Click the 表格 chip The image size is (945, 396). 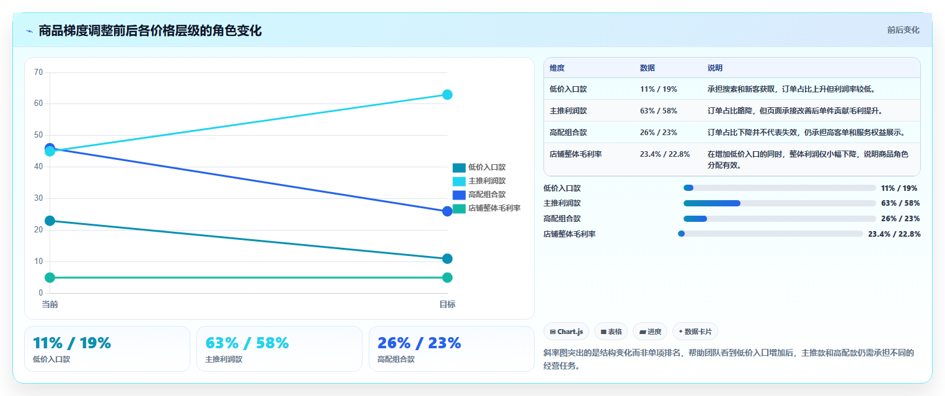click(611, 332)
